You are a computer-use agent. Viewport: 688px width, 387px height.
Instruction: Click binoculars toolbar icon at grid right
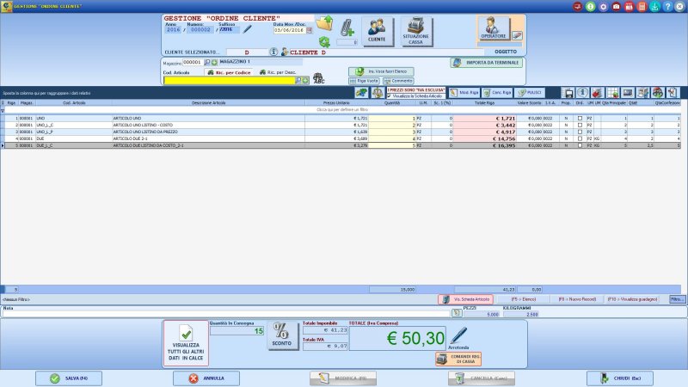pyautogui.click(x=657, y=93)
